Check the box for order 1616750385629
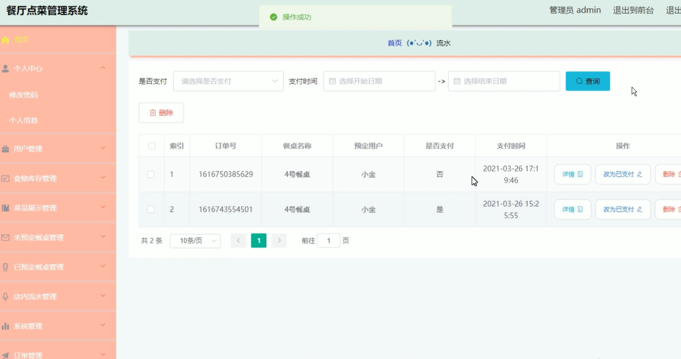The width and height of the screenshot is (681, 359). pyautogui.click(x=151, y=174)
